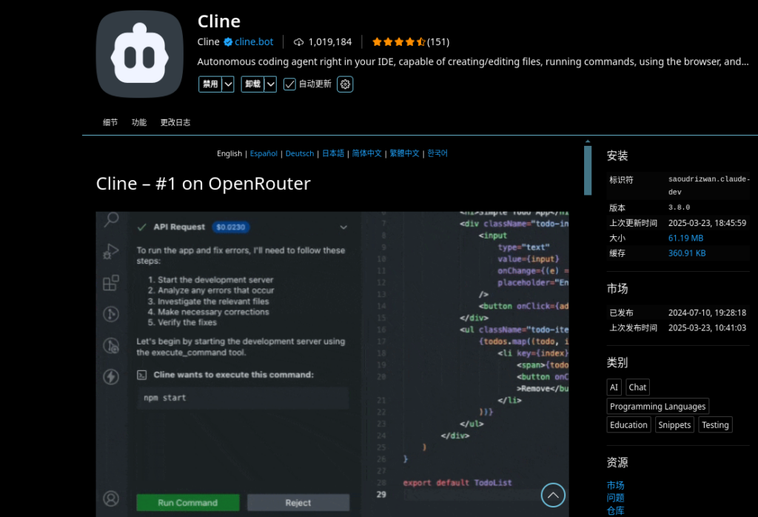Viewport: 758px width, 517px height.
Task: Open the 更改日志 changelog tab
Action: tap(175, 122)
